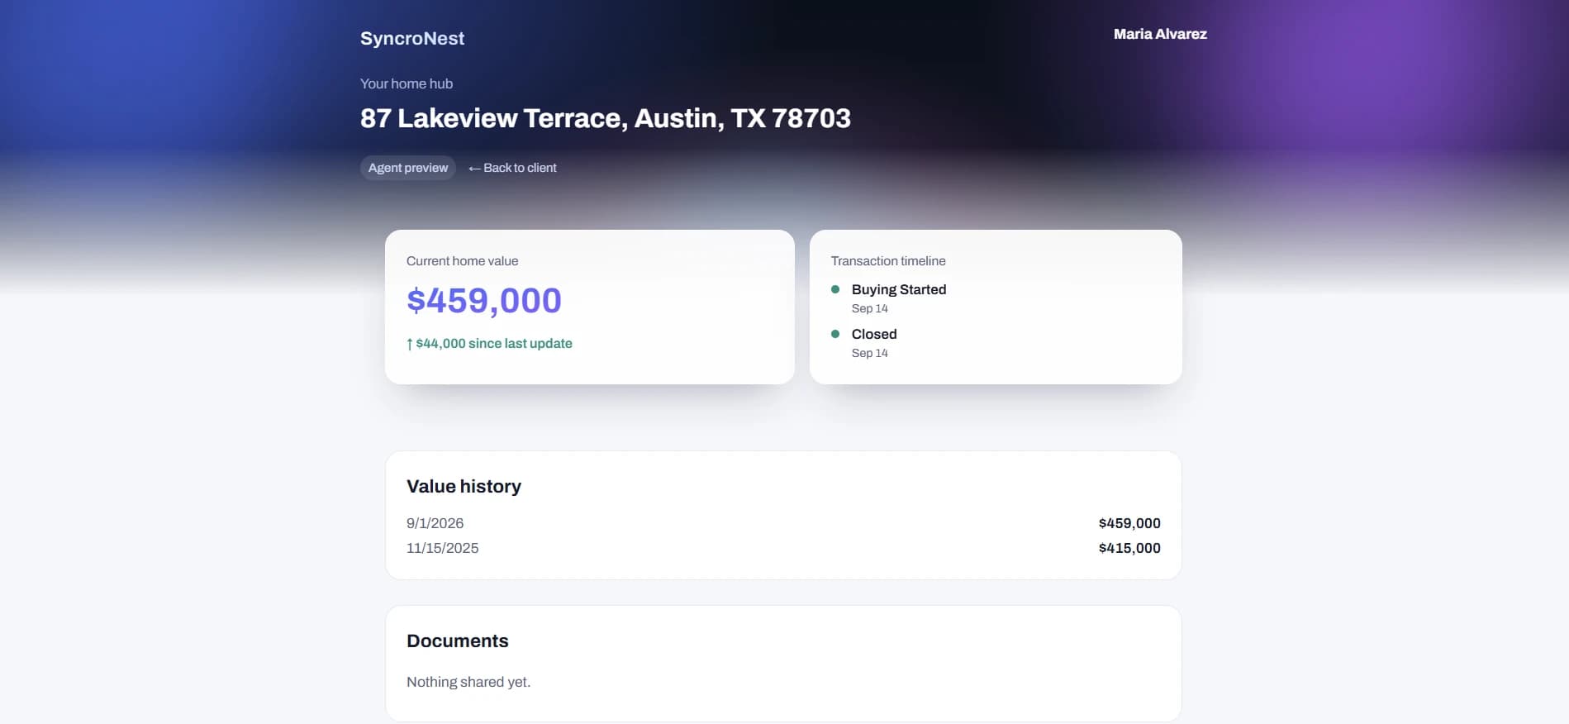Click the Agent preview badge
Screen dimensions: 1569x724
(408, 168)
